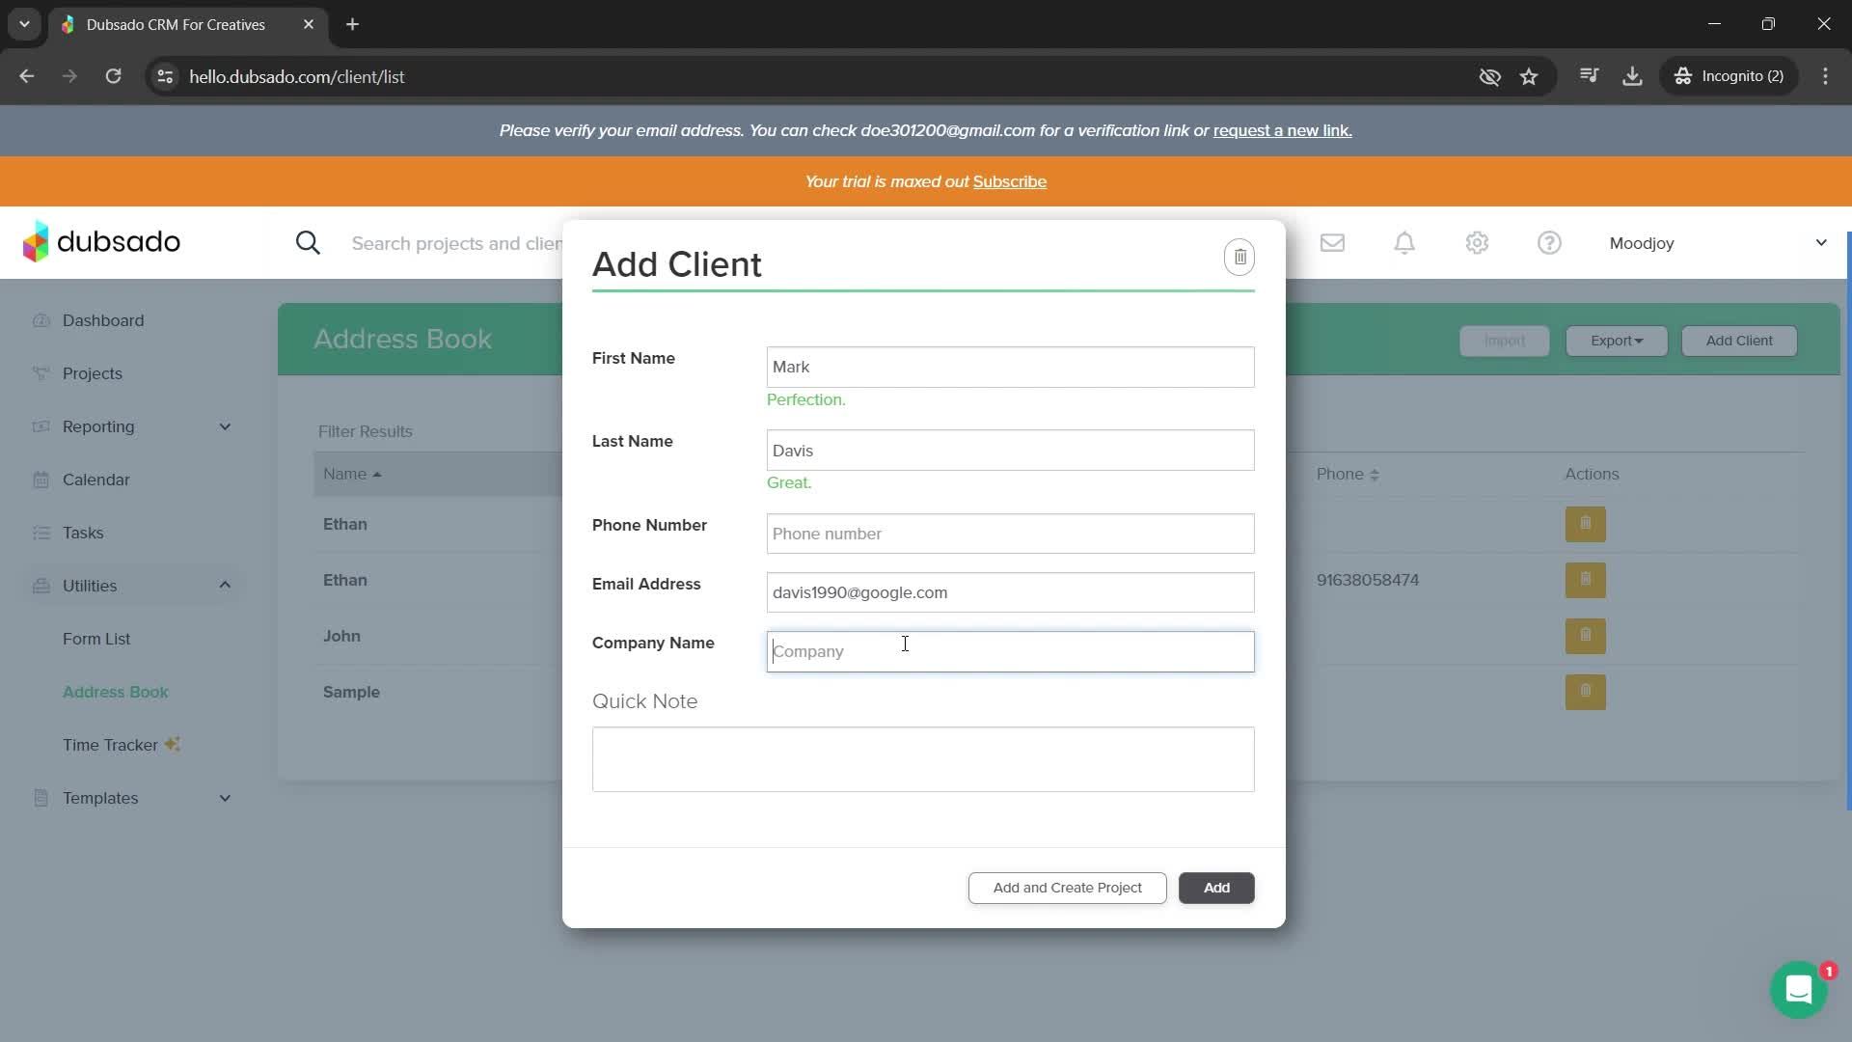
Task: Close the Dubsado CRM tab
Action: pos(309,24)
